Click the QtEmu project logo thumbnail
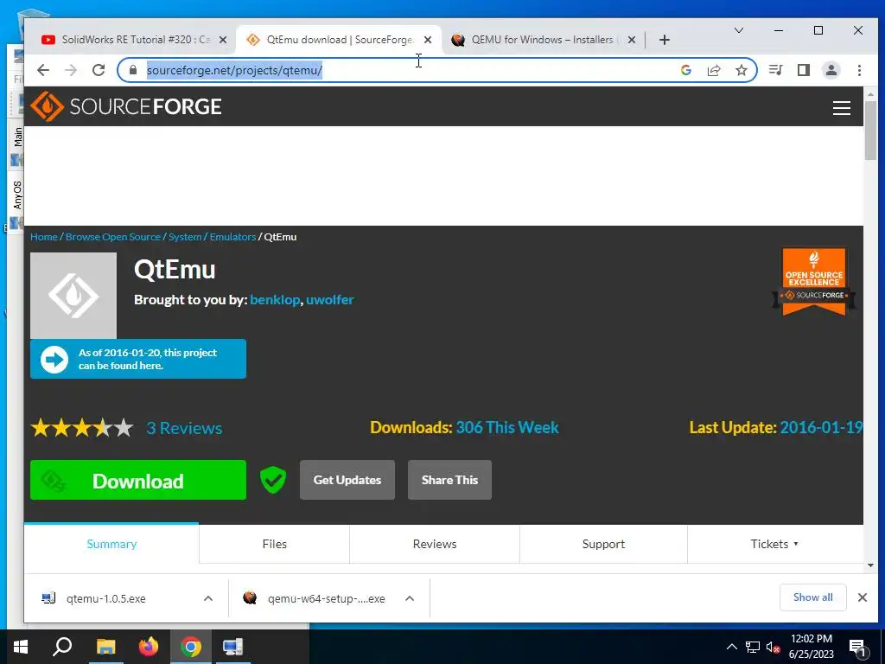 (73, 296)
